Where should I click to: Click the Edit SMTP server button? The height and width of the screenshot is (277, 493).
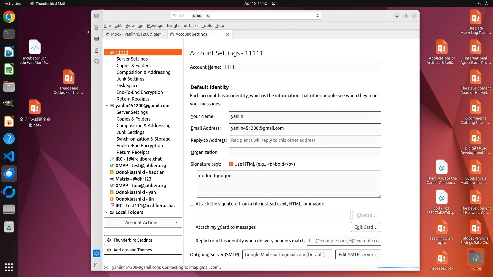coord(358,255)
